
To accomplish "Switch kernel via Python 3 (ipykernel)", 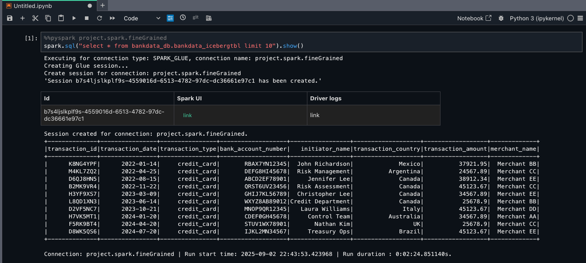I will point(536,18).
